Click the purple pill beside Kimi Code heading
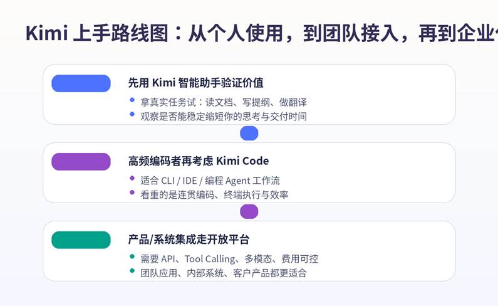Screen dimensions: 498x306 click(x=81, y=162)
